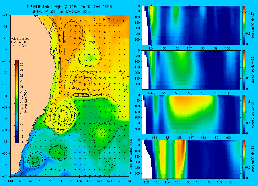The width and height of the screenshot is (258, 186).
Task: Click the "11" tick on the temperature color bar
Action: 21,142
